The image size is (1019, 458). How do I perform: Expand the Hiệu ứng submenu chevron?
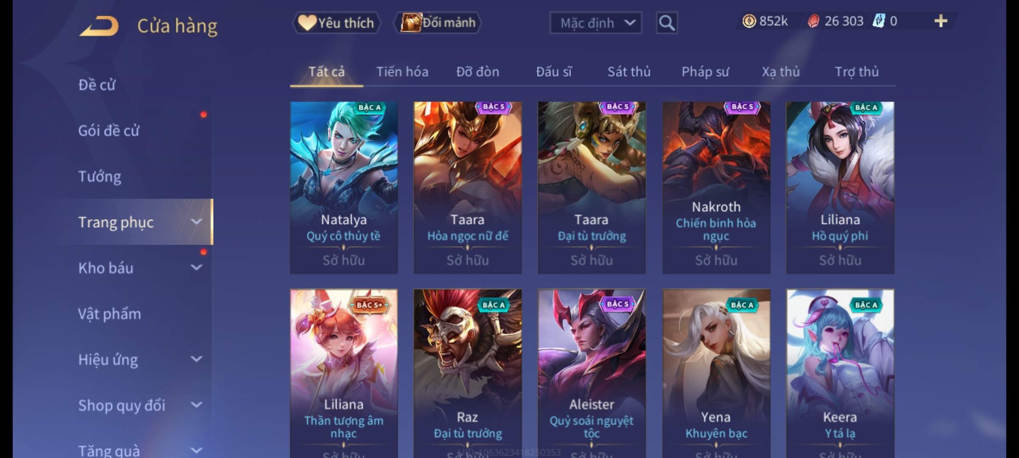[x=196, y=359]
